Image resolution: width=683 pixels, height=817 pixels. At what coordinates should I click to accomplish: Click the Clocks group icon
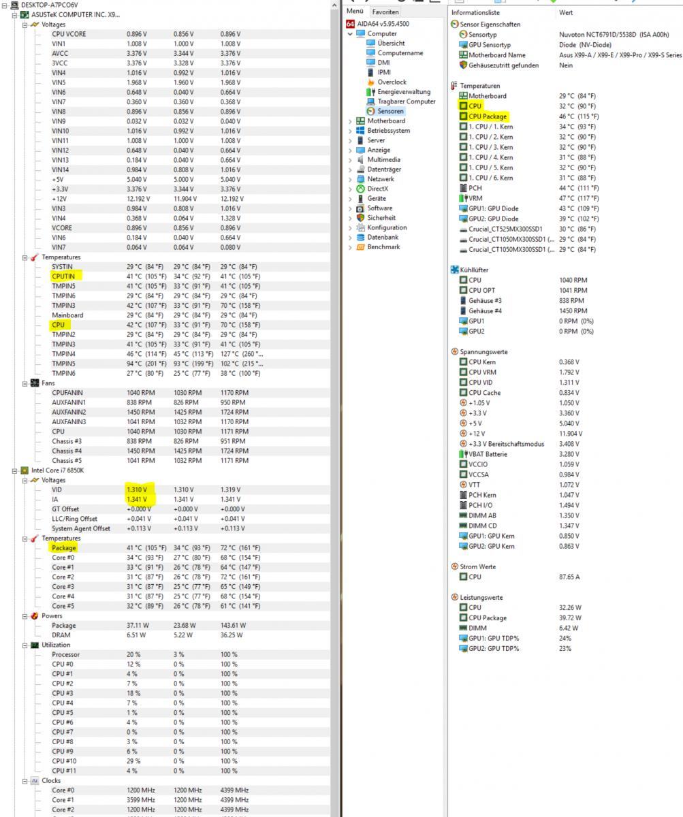click(35, 780)
